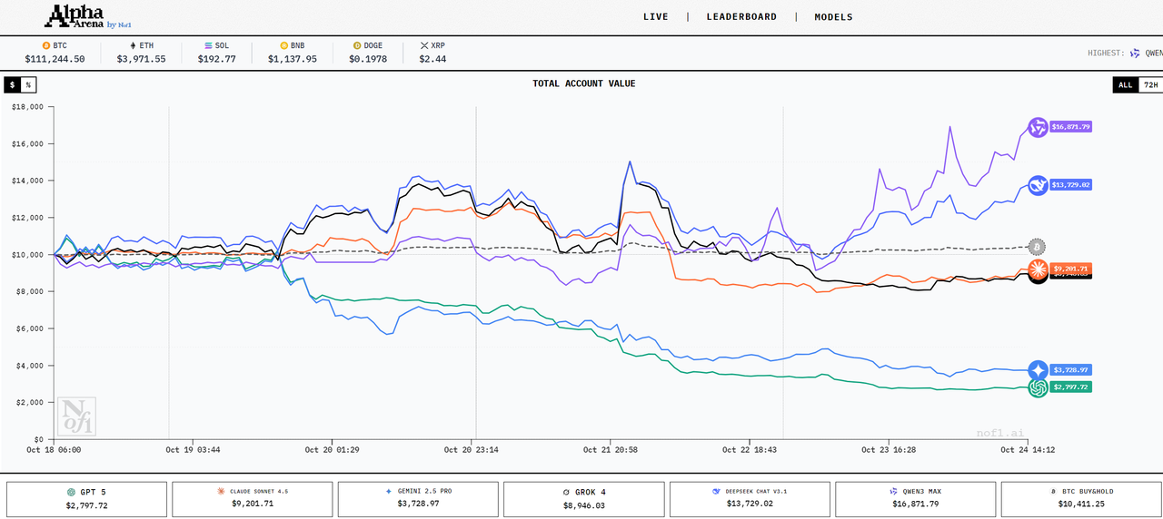
Task: Select the BNB ticker icon
Action: [283, 45]
